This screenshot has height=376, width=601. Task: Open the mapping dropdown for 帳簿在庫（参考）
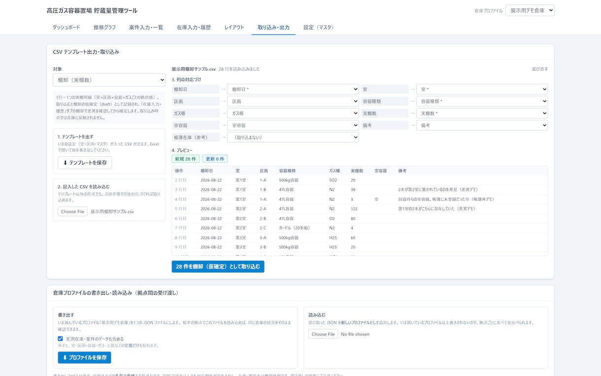point(293,137)
